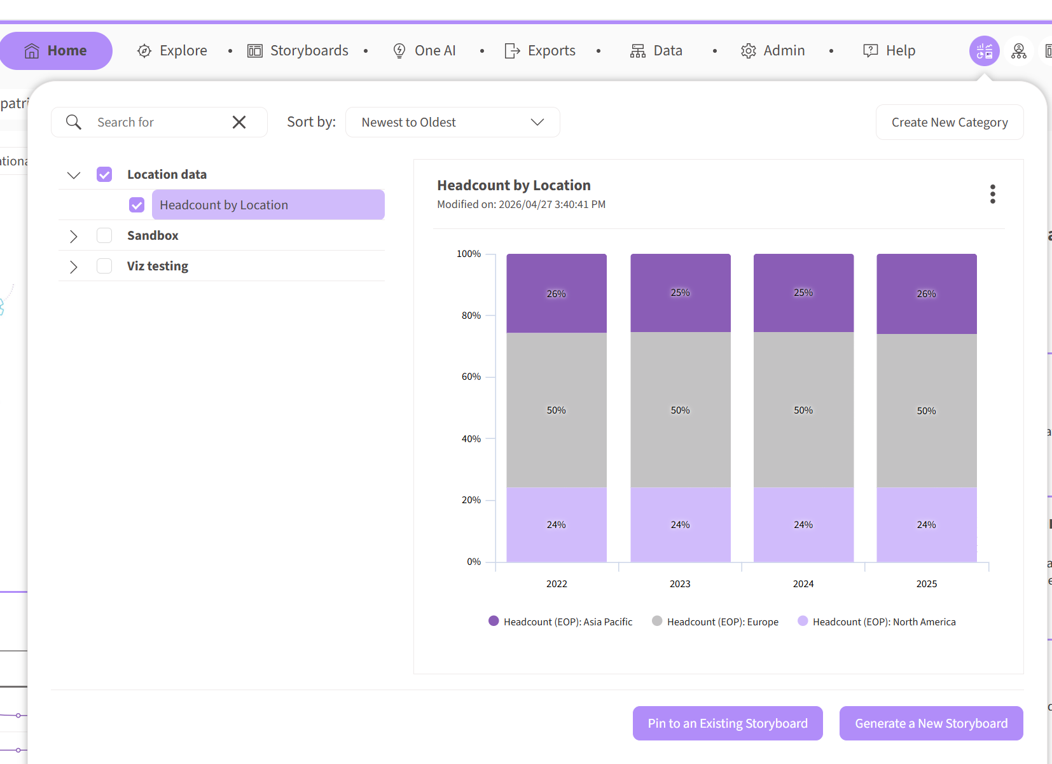The height and width of the screenshot is (764, 1052).
Task: Click the One AI lightbulb icon
Action: (x=399, y=51)
